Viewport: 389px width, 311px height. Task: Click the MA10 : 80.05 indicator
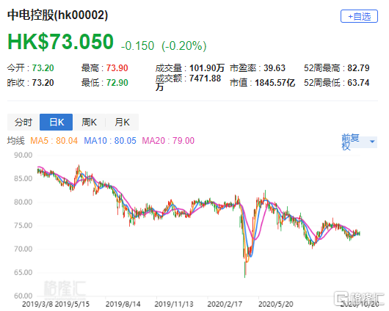coord(110,141)
